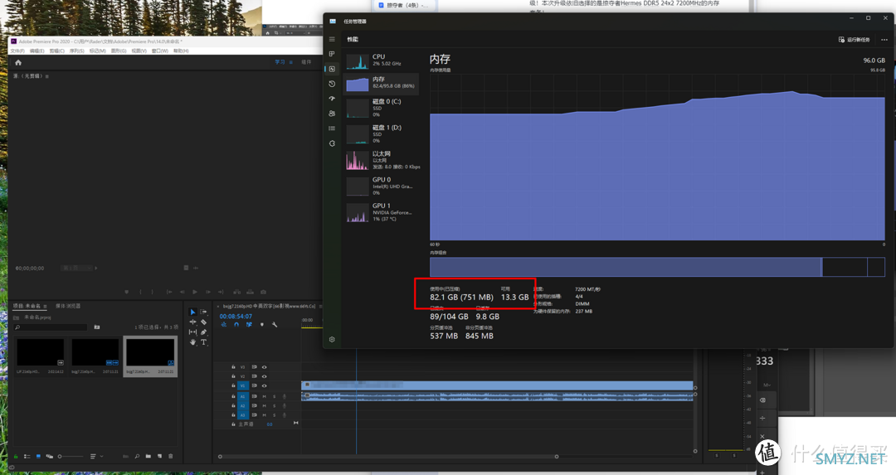Add a marker using timeline marker icon
Viewport: 896px width, 475px height.
261,324
